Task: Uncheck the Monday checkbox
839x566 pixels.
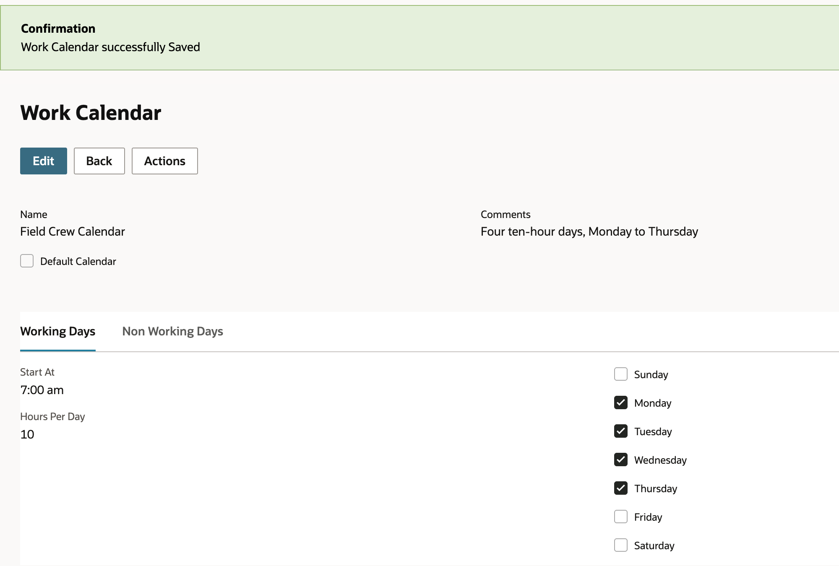Action: coord(621,402)
